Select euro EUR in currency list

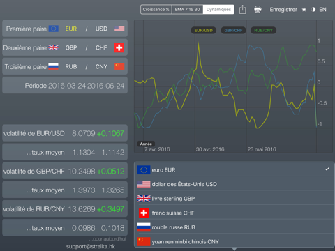pyautogui.click(x=234, y=170)
